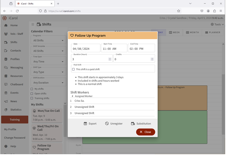Click the Firefox extensions icon
The height and width of the screenshot is (155, 226).
pyautogui.click(x=214, y=11)
